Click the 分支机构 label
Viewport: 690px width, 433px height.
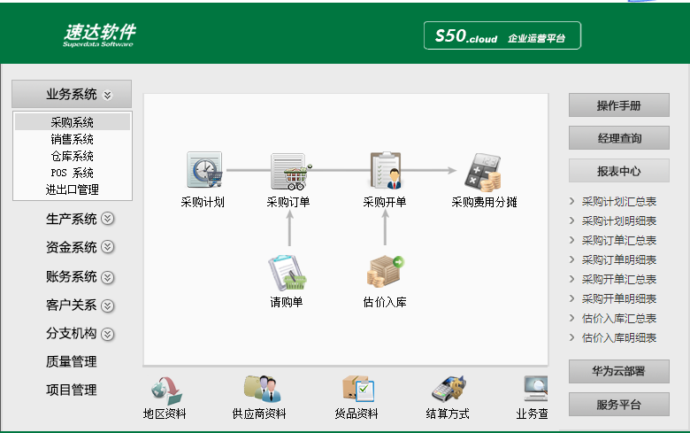pyautogui.click(x=72, y=334)
